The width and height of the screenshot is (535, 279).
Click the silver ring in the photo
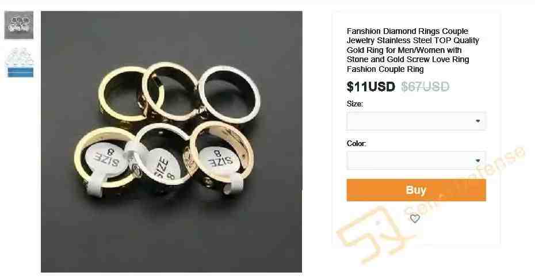click(x=230, y=94)
